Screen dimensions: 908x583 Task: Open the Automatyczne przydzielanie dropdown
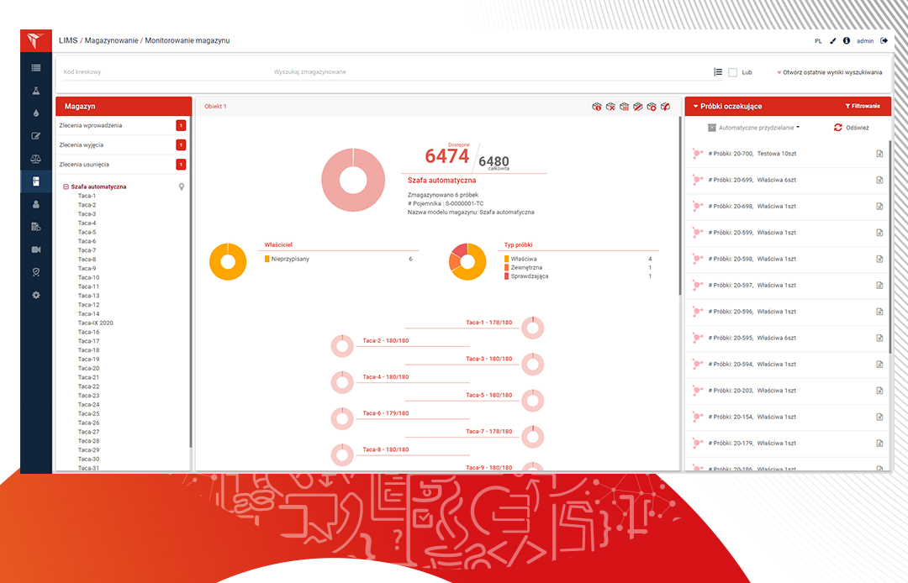pyautogui.click(x=753, y=128)
